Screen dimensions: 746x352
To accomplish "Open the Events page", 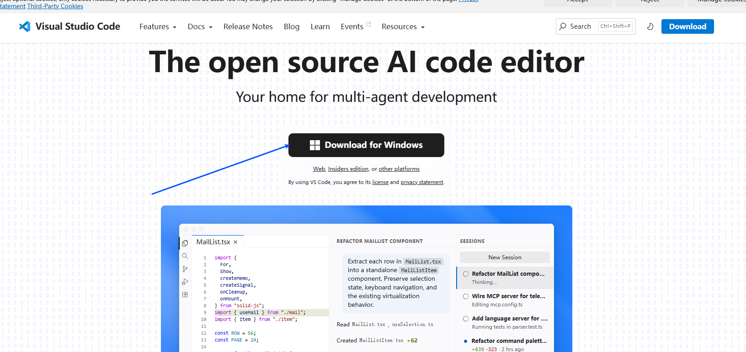I will pyautogui.click(x=352, y=27).
